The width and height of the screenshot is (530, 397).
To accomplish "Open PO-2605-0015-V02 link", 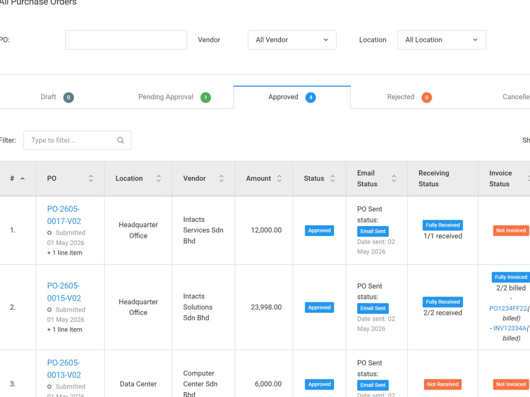I will tap(64, 292).
